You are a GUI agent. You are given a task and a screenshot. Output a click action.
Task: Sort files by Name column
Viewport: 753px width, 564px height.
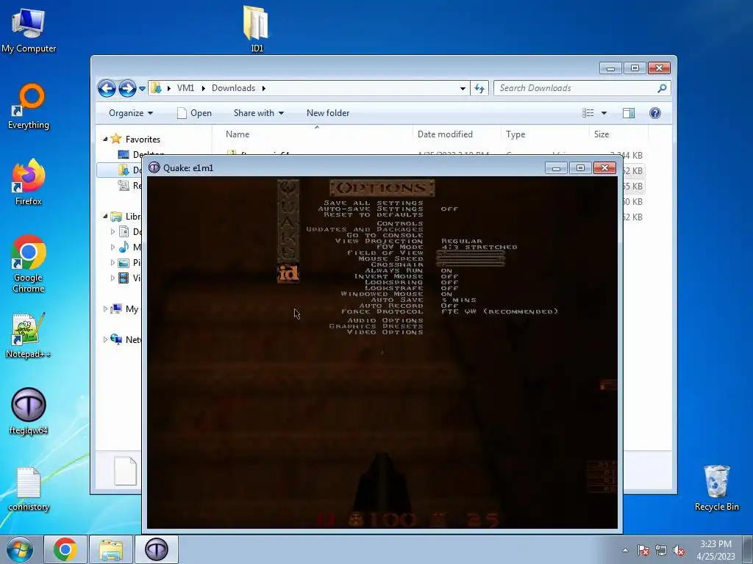[313, 134]
